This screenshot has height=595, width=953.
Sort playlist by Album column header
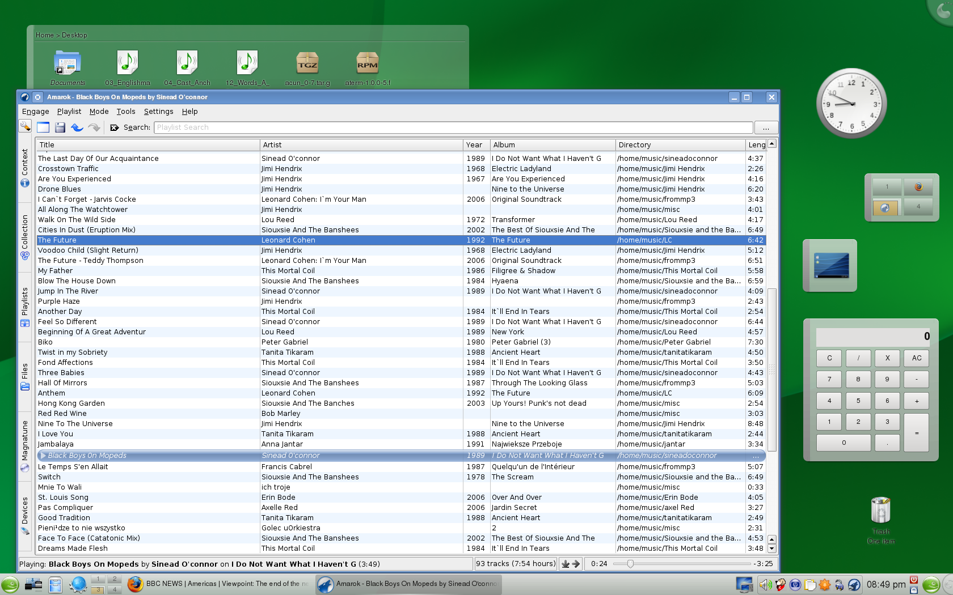[553, 145]
